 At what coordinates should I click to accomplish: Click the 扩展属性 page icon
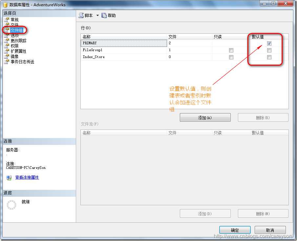(x=7, y=51)
